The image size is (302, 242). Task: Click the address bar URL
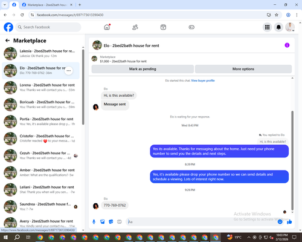coord(70,15)
